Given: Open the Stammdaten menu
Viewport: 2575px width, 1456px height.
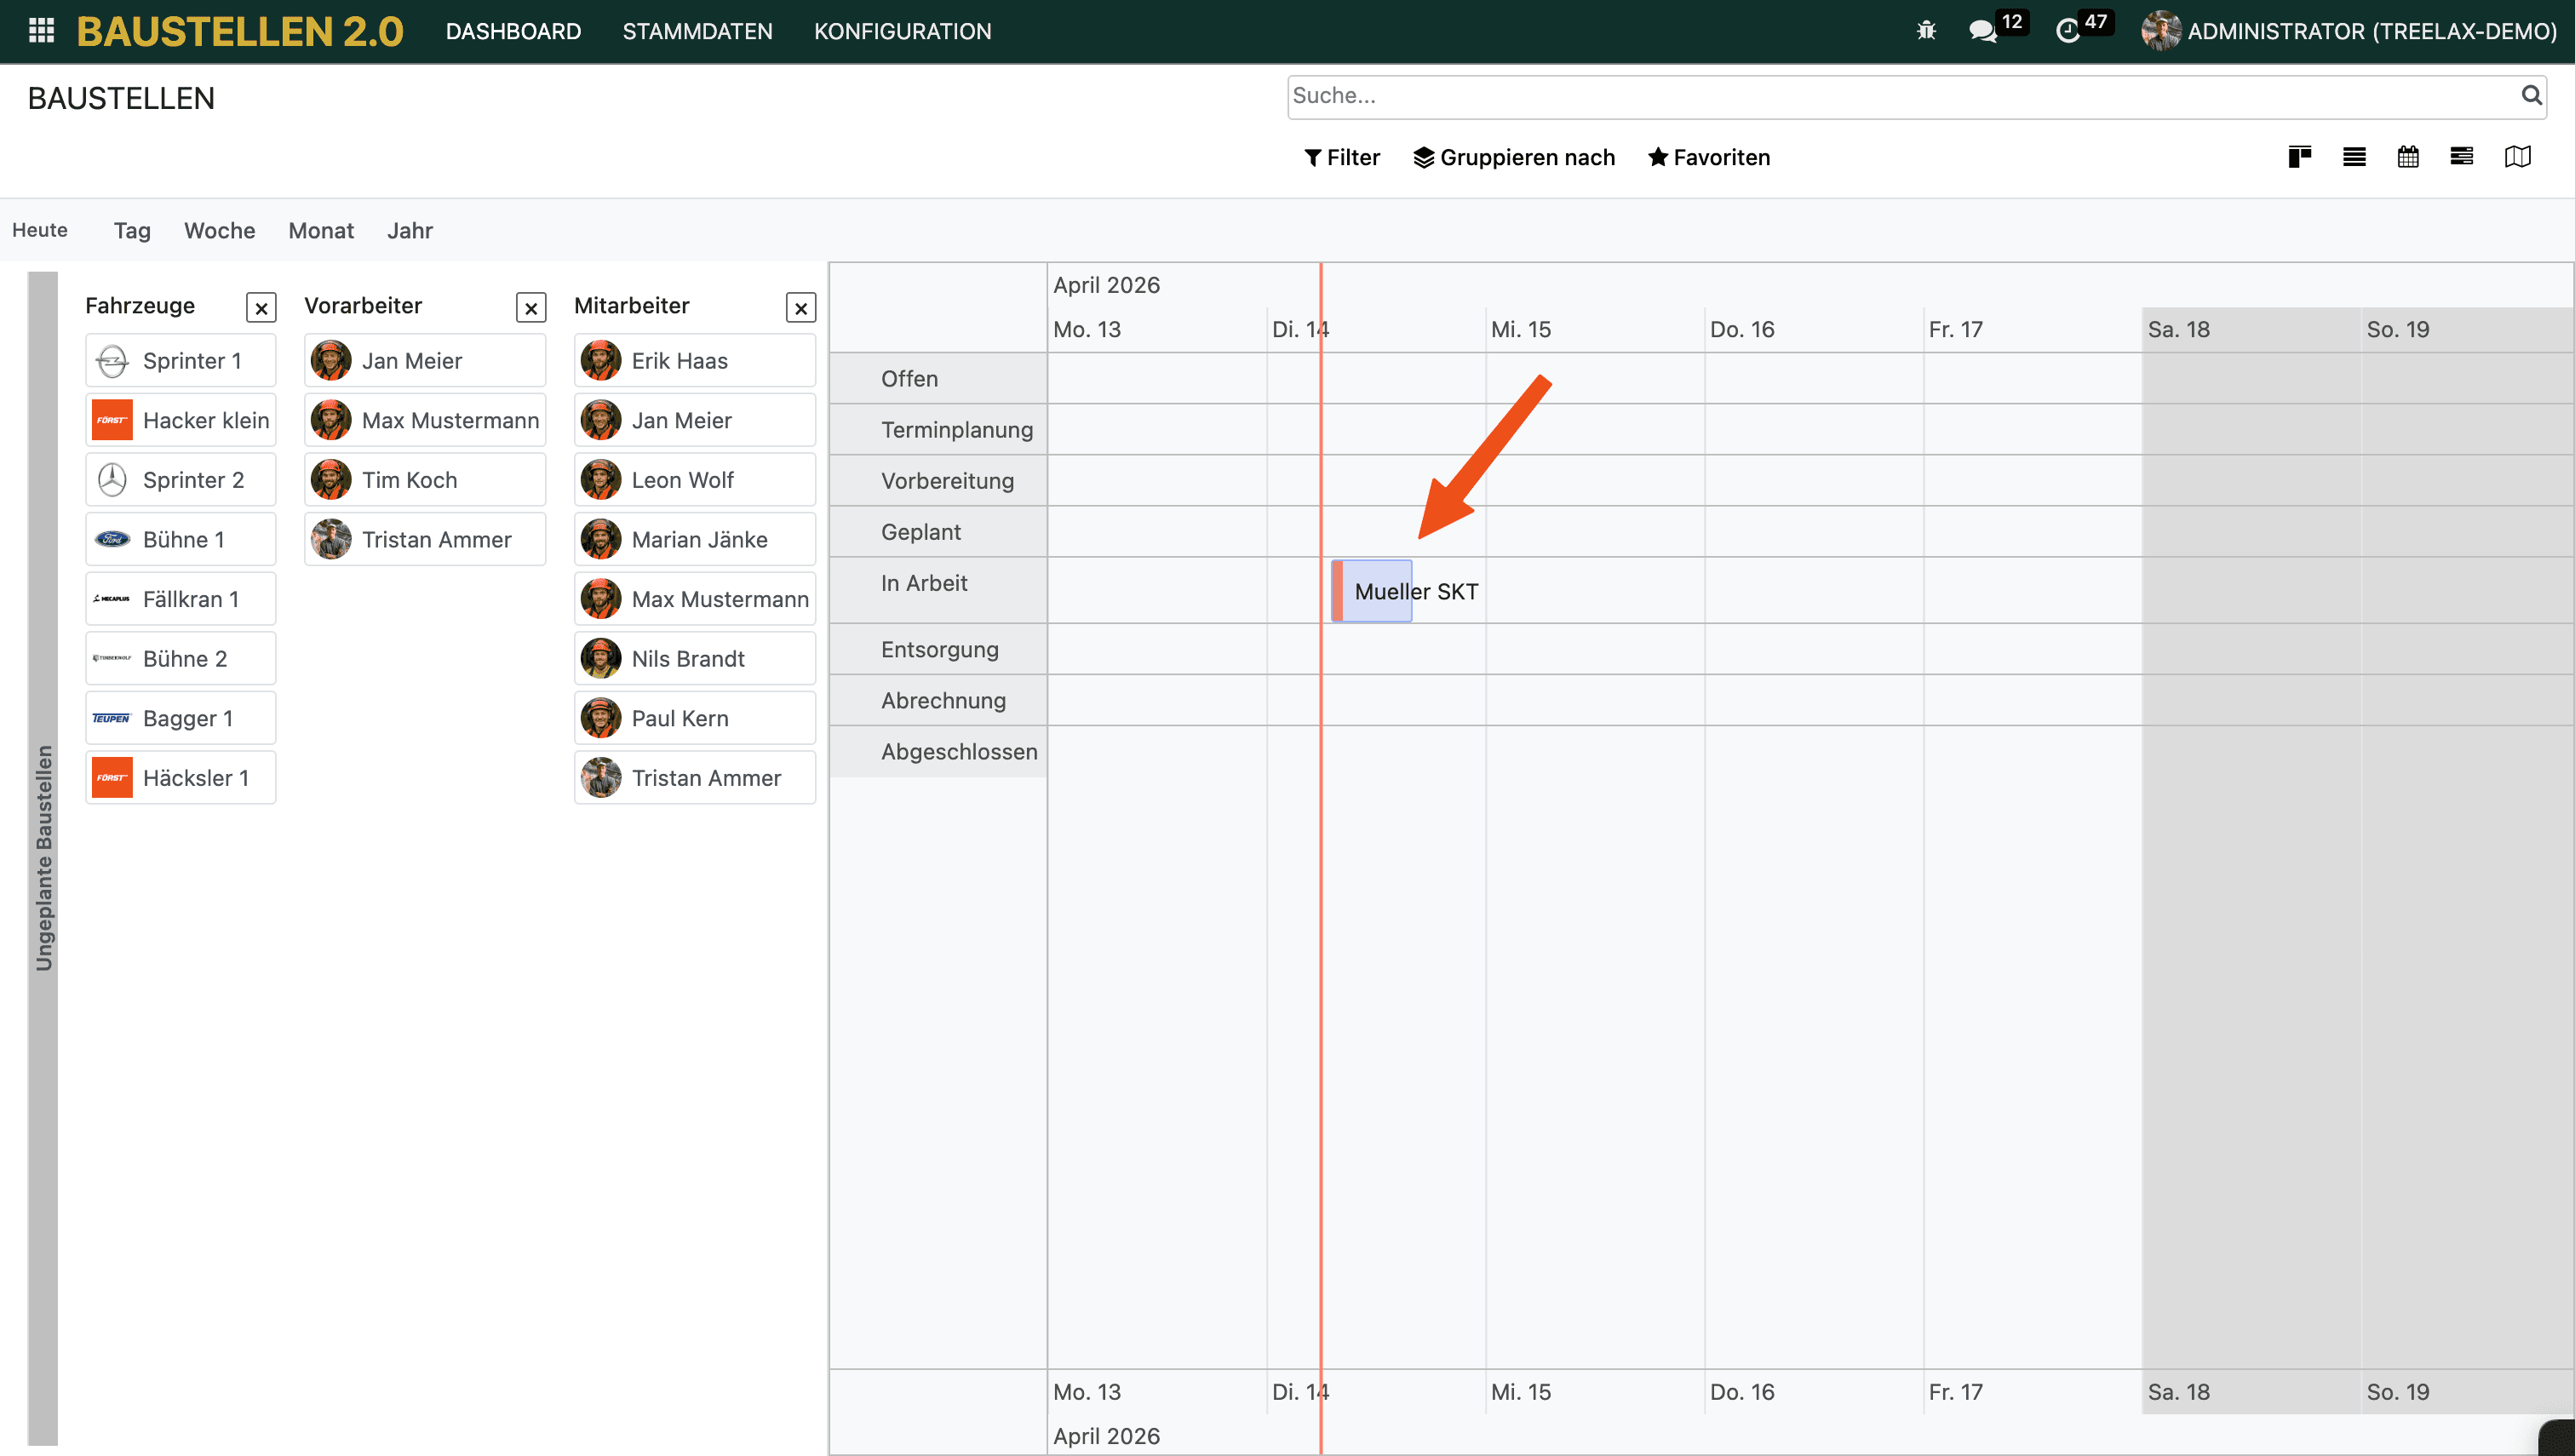Looking at the screenshot, I should coord(697,31).
